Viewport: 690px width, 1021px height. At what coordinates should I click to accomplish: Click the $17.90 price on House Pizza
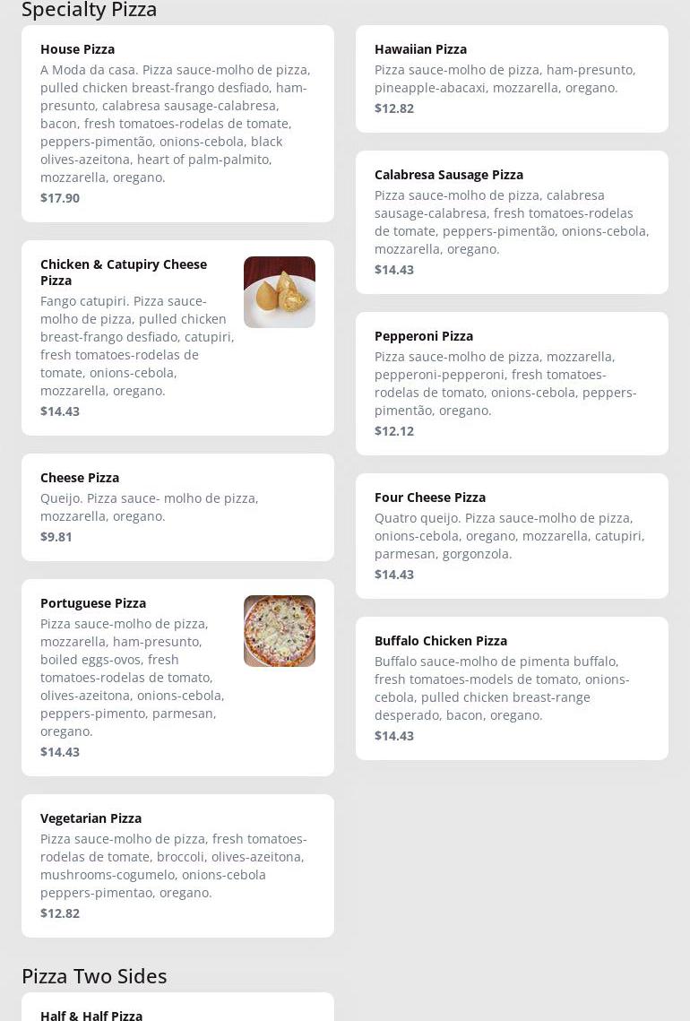60,198
